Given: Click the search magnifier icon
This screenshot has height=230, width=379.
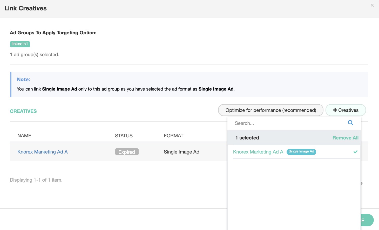Looking at the screenshot, I should pyautogui.click(x=350, y=123).
